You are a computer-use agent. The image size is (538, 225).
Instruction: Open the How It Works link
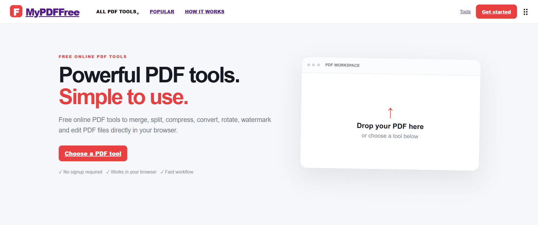[x=205, y=12]
